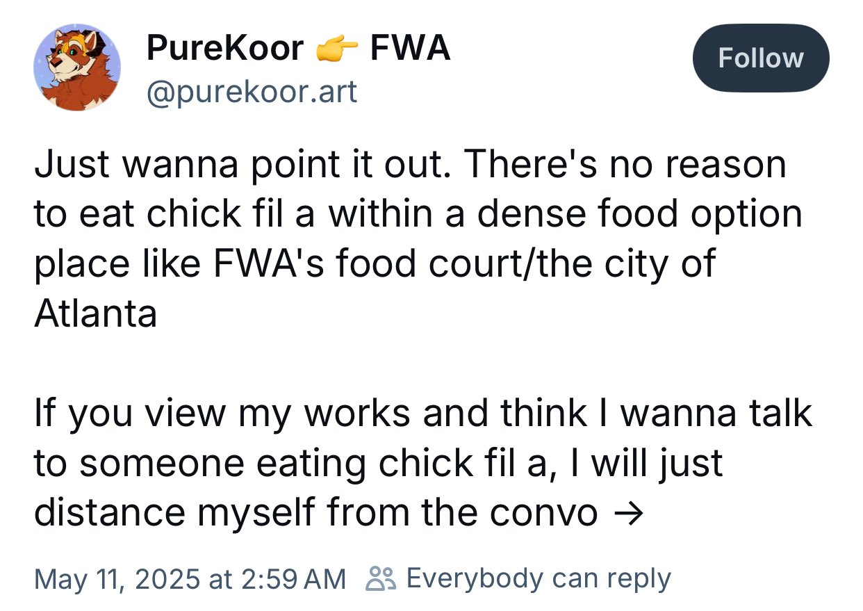Open the @purekoor.art handle link
The height and width of the screenshot is (611, 863).
251,90
